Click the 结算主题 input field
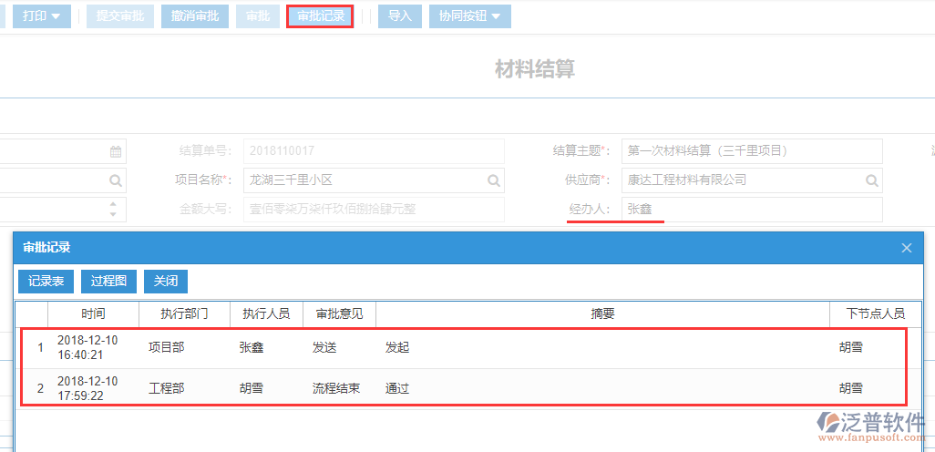The width and height of the screenshot is (935, 452). pos(751,151)
